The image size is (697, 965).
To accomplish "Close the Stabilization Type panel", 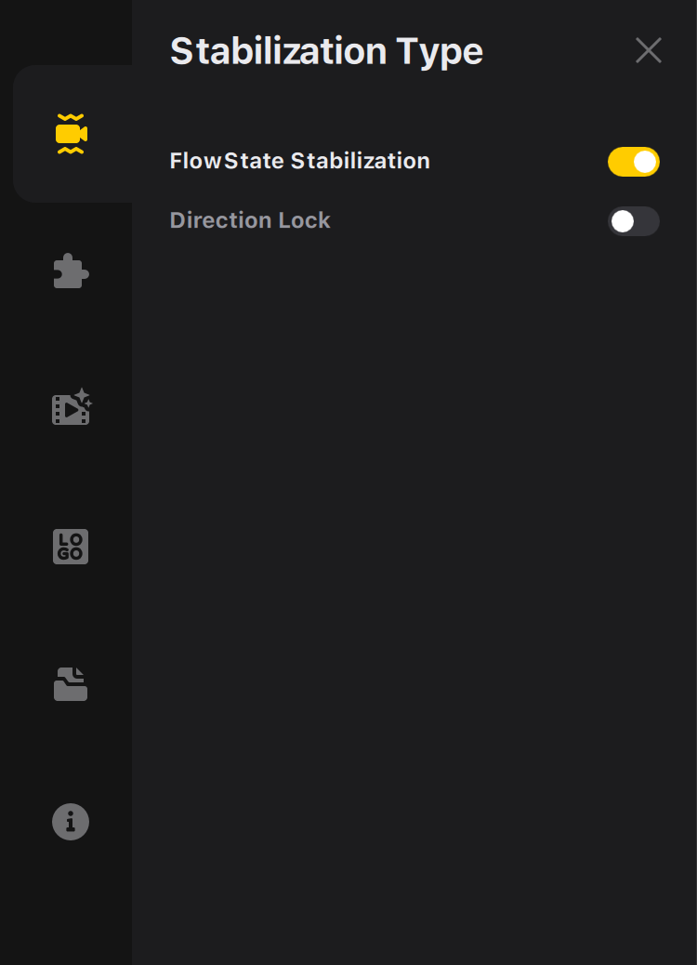I will pos(649,50).
